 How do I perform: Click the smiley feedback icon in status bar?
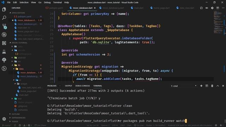(216, 125)
